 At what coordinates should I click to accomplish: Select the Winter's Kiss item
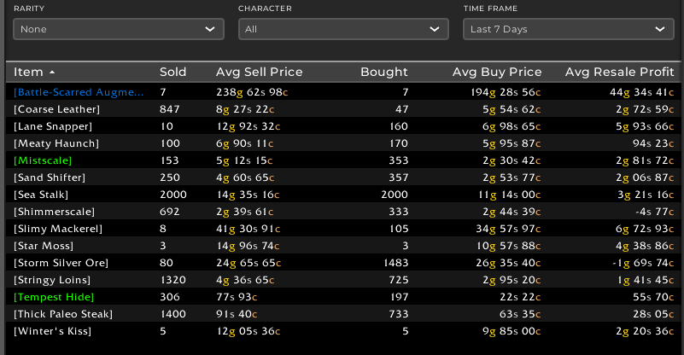(51, 331)
